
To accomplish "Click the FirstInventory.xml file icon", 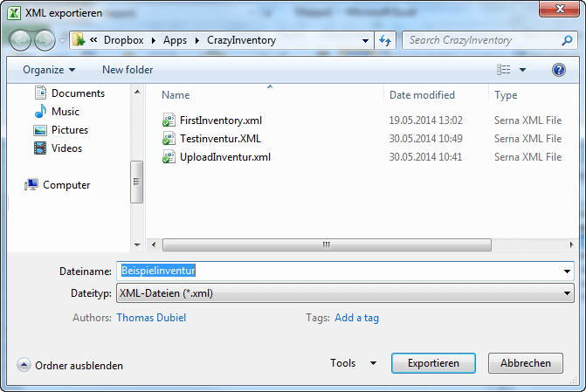I will coord(169,120).
